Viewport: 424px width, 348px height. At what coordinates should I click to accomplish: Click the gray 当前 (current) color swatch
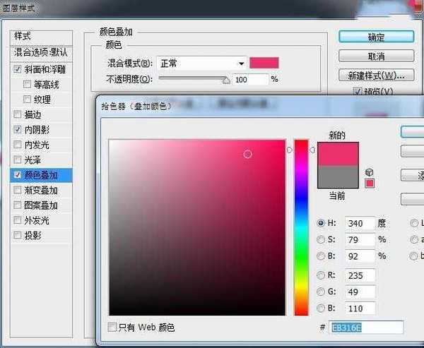[x=338, y=177]
